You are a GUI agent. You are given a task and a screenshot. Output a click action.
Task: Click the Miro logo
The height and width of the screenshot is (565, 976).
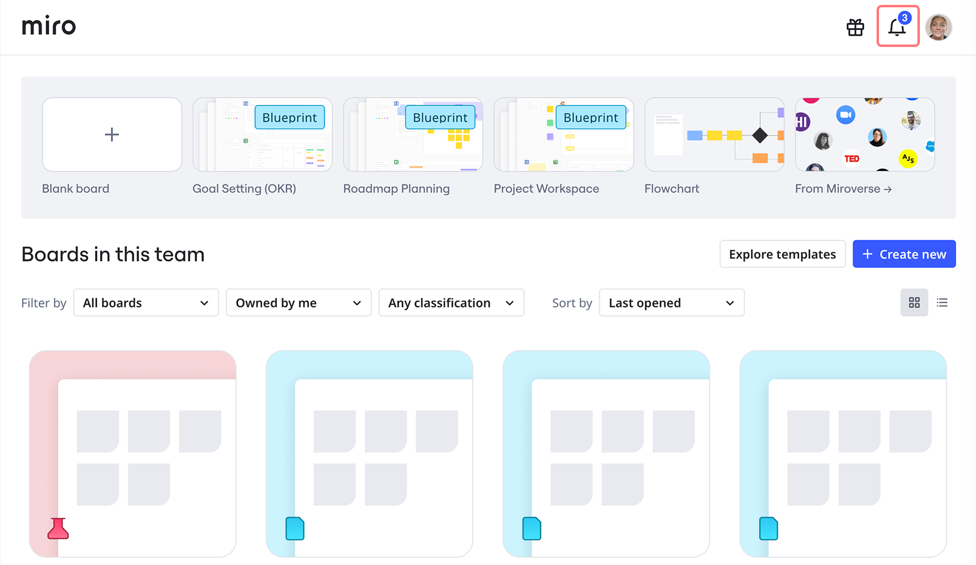click(x=49, y=26)
